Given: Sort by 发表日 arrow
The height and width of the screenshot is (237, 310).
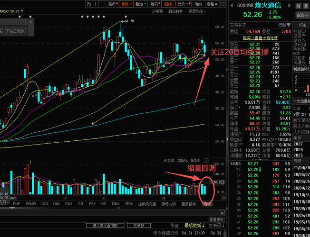Looking at the screenshot, I should click(x=223, y=225).
